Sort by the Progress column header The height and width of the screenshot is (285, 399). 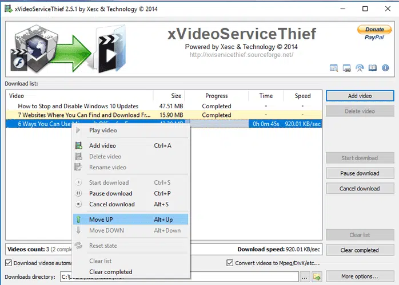217,96
